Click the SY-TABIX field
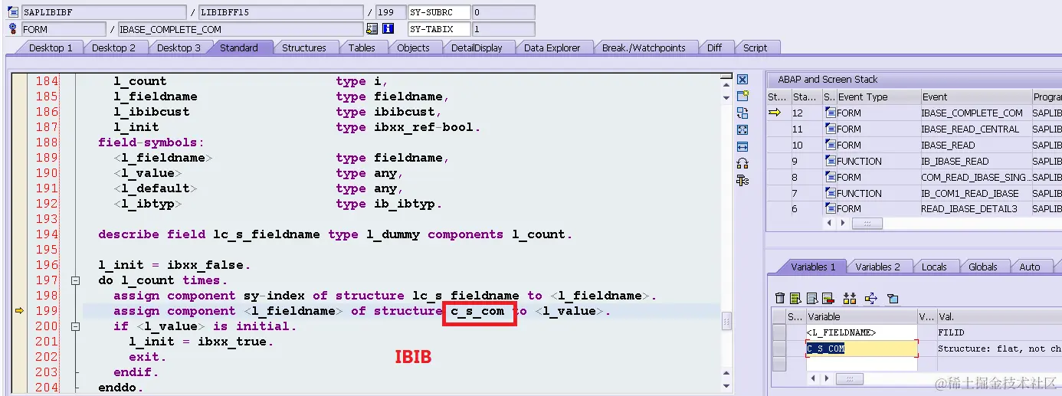This screenshot has width=1062, height=396. tap(438, 29)
